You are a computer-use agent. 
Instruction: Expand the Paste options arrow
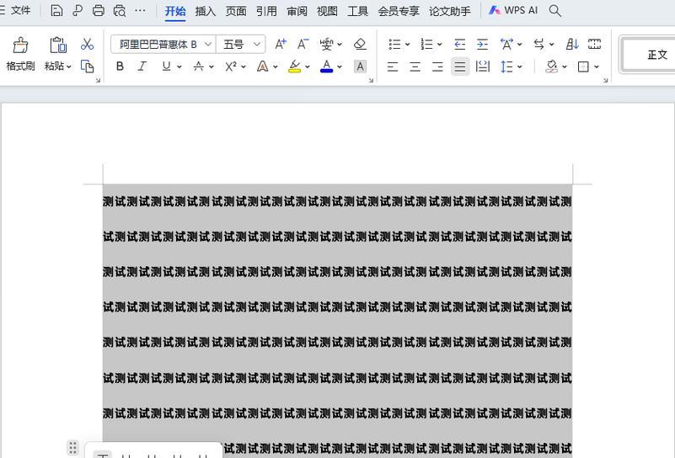[69, 67]
